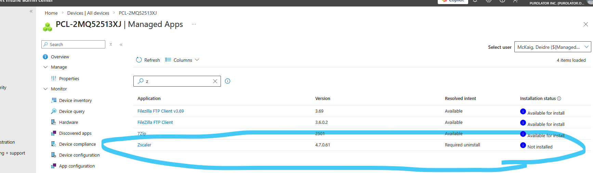Collapse the Manage section
The width and height of the screenshot is (593, 173).
click(x=45, y=67)
